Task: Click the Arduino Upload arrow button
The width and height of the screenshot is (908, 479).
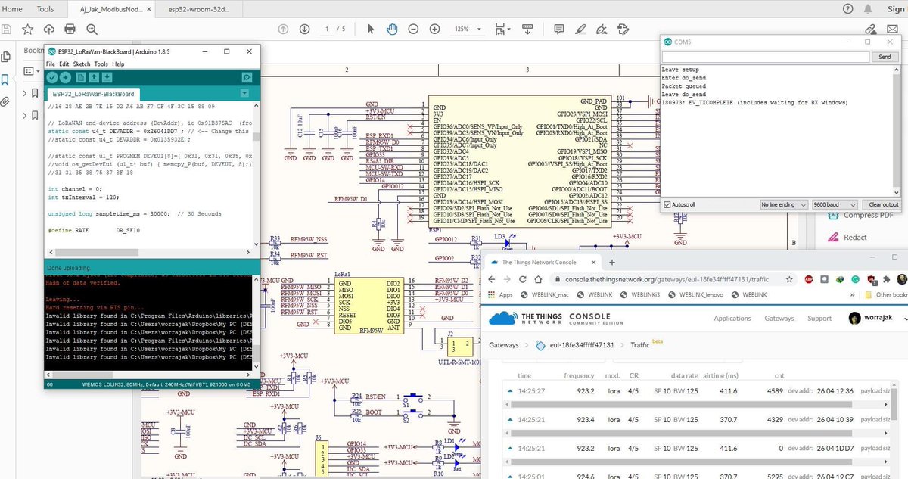Action: pyautogui.click(x=65, y=77)
